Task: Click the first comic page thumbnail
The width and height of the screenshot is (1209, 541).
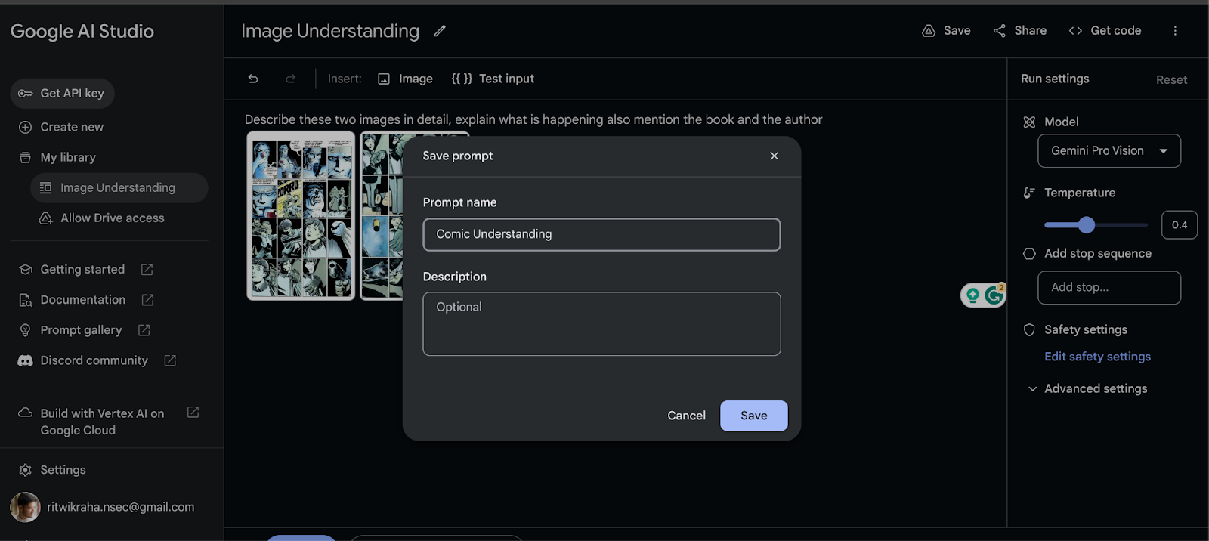Action: [x=301, y=216]
